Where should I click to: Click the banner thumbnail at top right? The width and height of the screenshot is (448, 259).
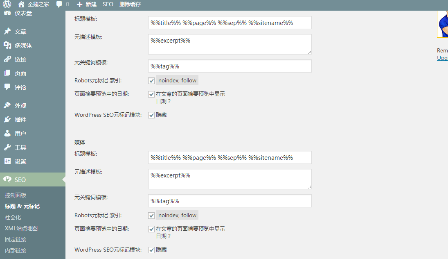click(x=443, y=24)
